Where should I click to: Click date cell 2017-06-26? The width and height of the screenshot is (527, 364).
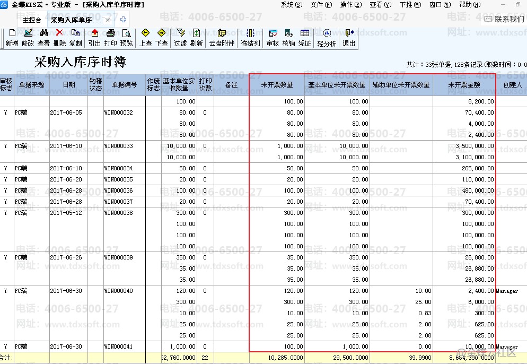66,257
